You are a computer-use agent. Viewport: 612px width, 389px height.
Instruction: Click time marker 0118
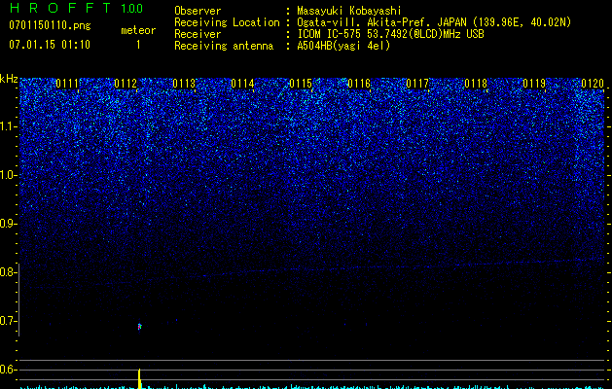coord(476,84)
